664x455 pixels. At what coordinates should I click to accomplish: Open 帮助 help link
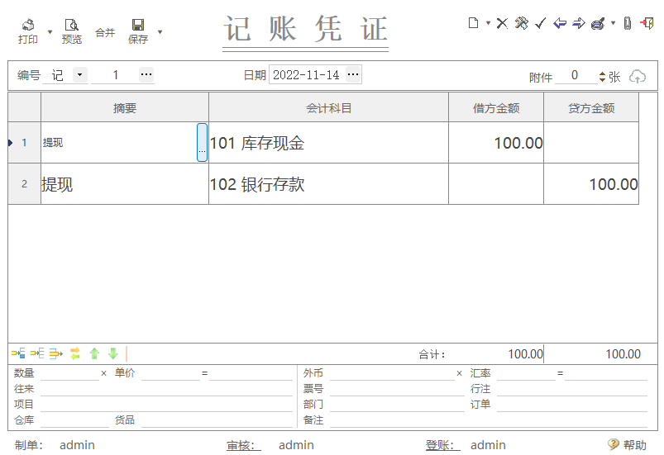click(628, 445)
